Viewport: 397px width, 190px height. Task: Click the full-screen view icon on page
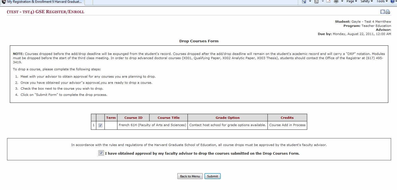382,12
